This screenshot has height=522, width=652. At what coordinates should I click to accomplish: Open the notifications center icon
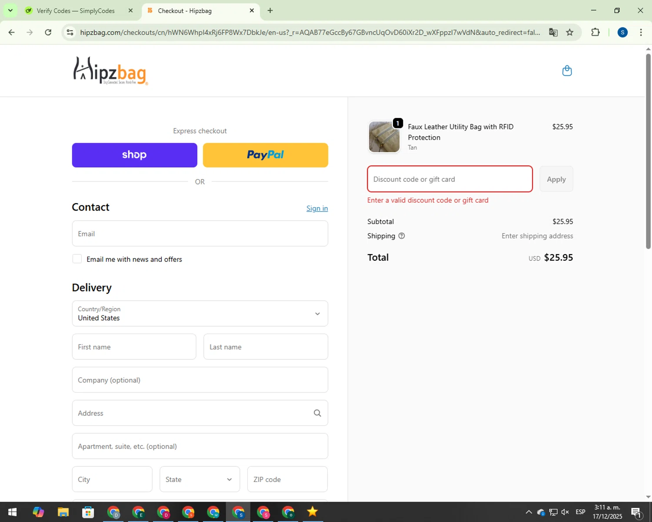click(636, 512)
